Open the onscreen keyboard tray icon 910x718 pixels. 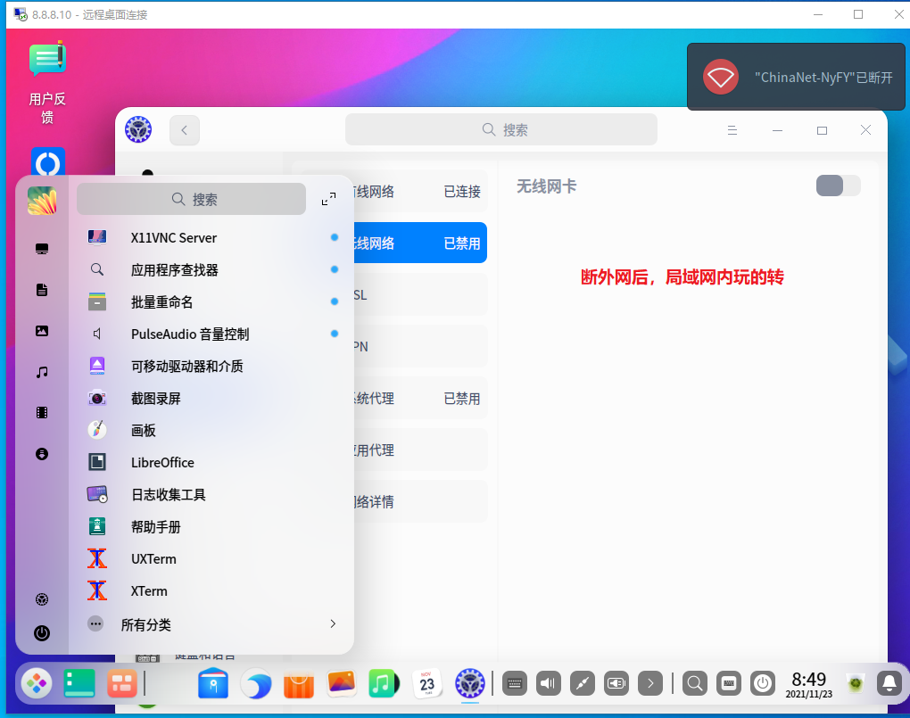click(515, 684)
